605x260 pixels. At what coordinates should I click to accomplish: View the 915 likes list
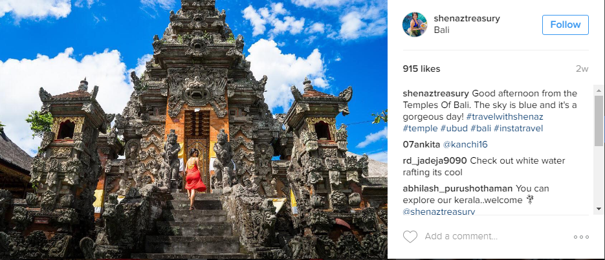click(x=421, y=69)
